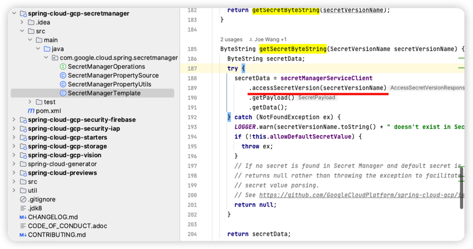Click the main folder icon
The height and width of the screenshot is (249, 473).
point(39,40)
